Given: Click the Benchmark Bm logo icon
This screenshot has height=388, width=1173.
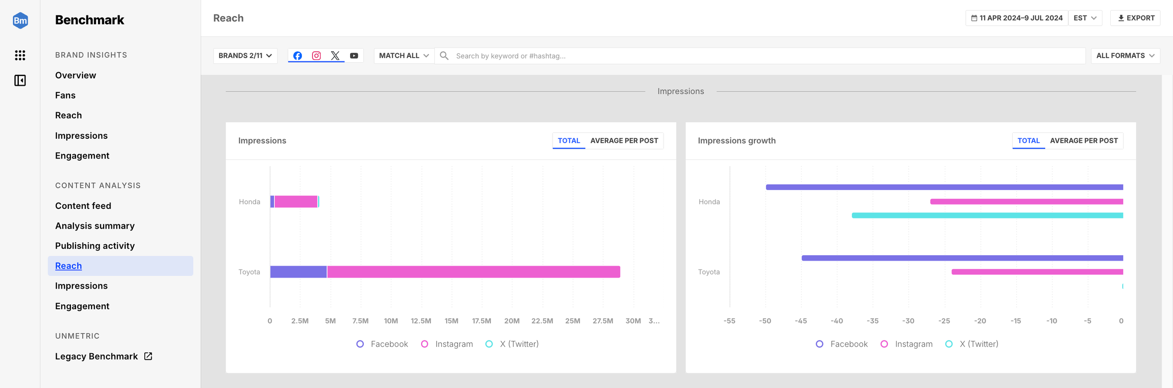Looking at the screenshot, I should [x=20, y=20].
